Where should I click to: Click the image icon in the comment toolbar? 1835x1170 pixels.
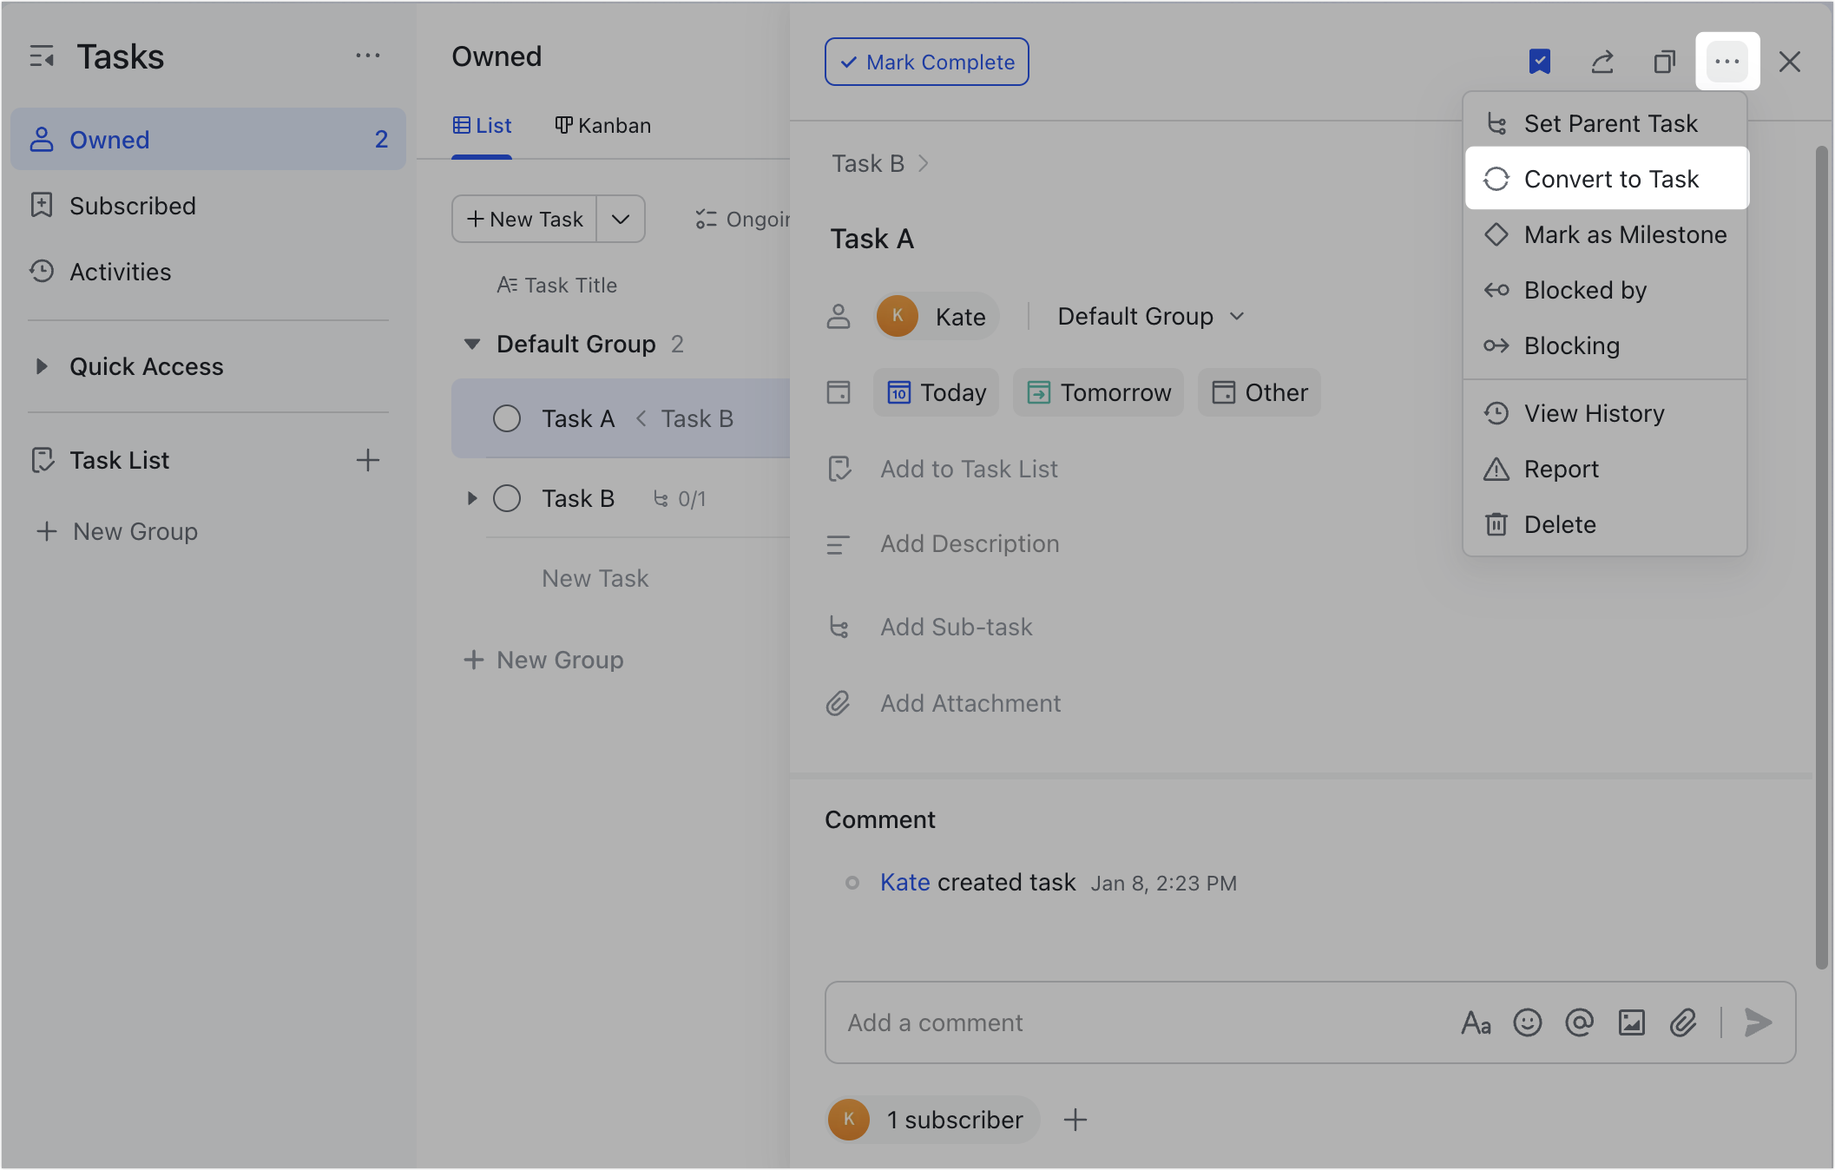point(1632,1023)
